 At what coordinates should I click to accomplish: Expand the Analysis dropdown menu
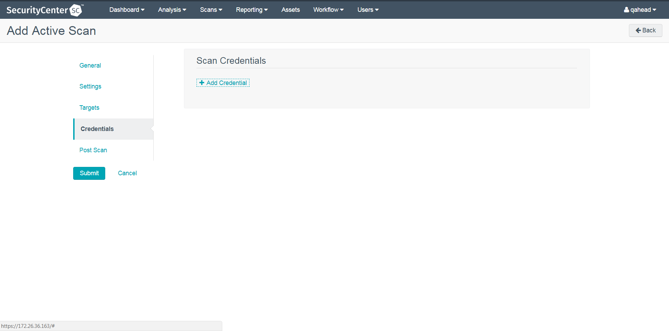[172, 10]
